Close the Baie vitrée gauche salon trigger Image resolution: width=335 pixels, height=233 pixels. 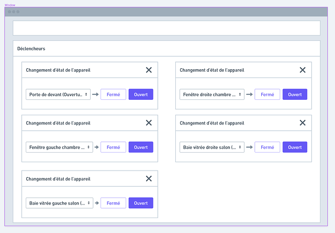point(149,179)
